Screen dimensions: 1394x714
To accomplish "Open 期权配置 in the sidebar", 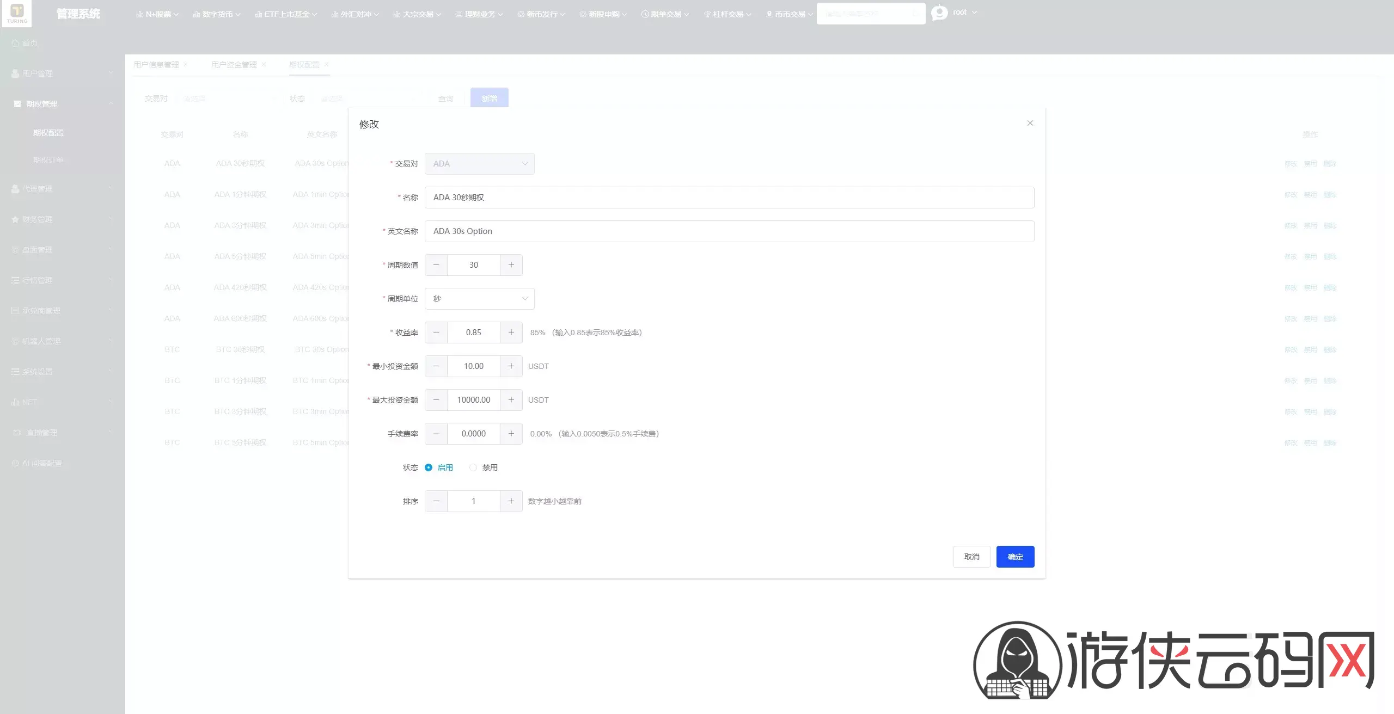I will coord(48,133).
